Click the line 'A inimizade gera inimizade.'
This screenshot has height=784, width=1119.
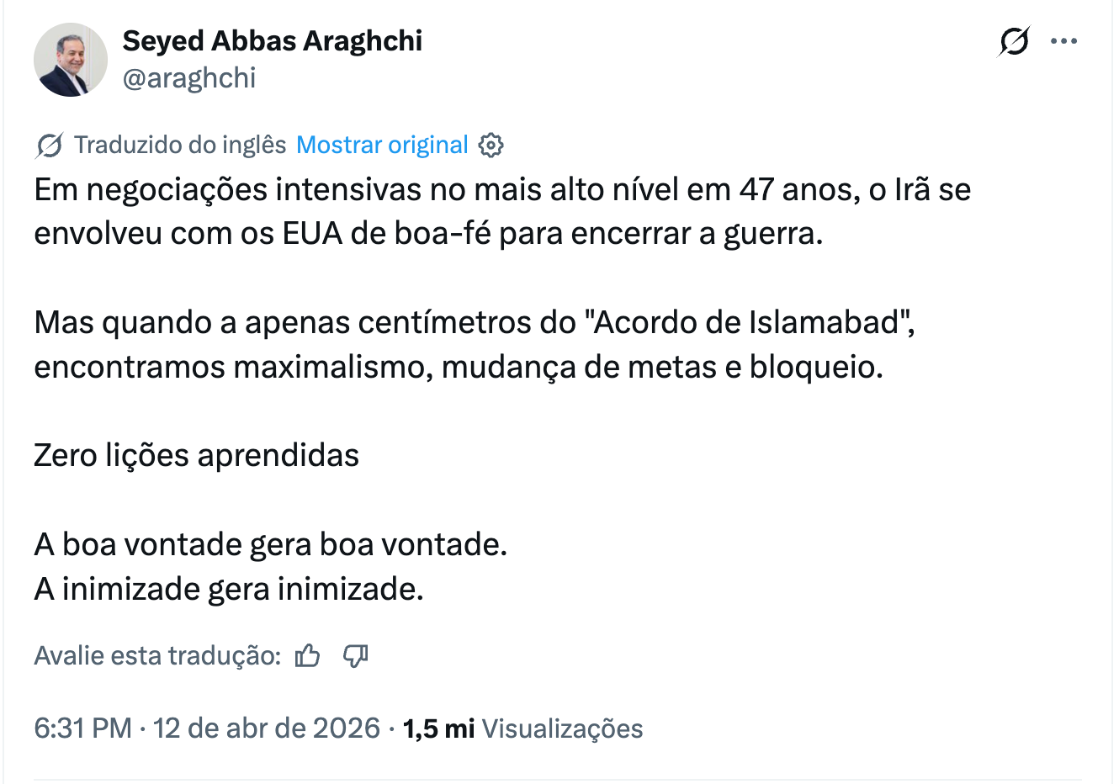click(x=228, y=589)
